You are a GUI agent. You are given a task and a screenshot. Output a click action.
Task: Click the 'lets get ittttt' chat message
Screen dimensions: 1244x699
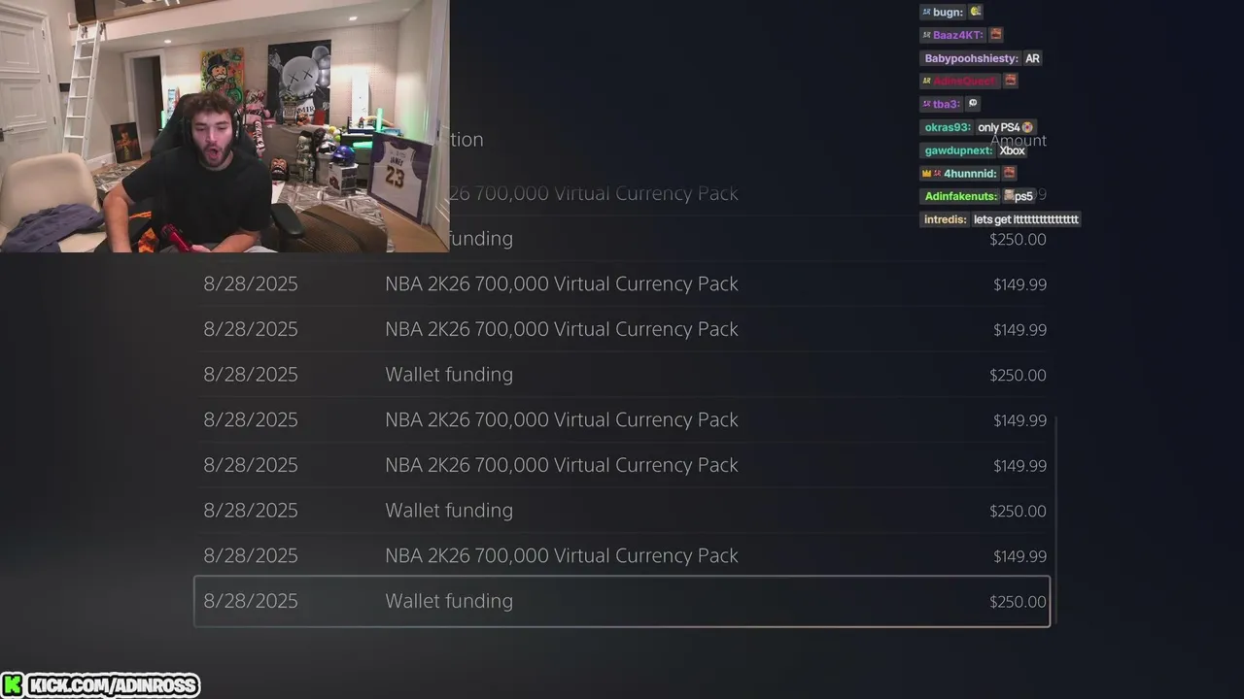click(1025, 219)
